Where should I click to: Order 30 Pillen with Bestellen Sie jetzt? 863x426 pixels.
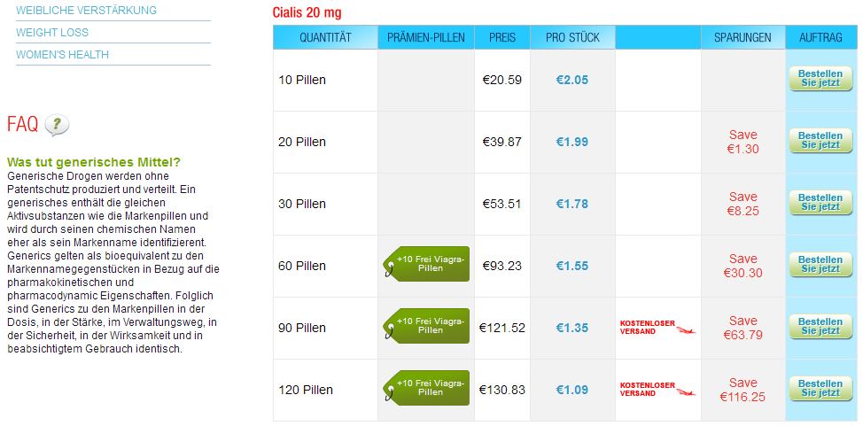pos(820,203)
